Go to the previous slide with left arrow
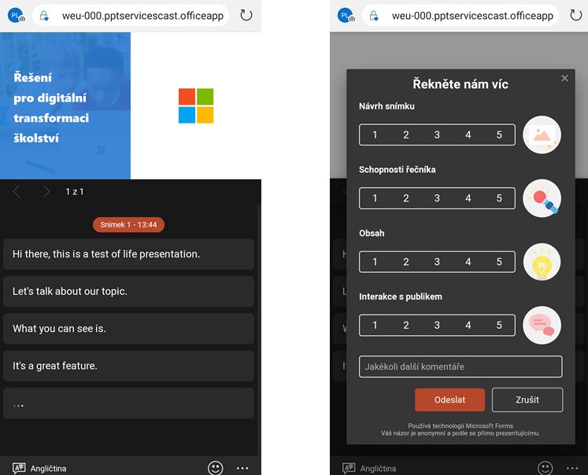Viewport: 588px width, 475px height. coord(17,192)
